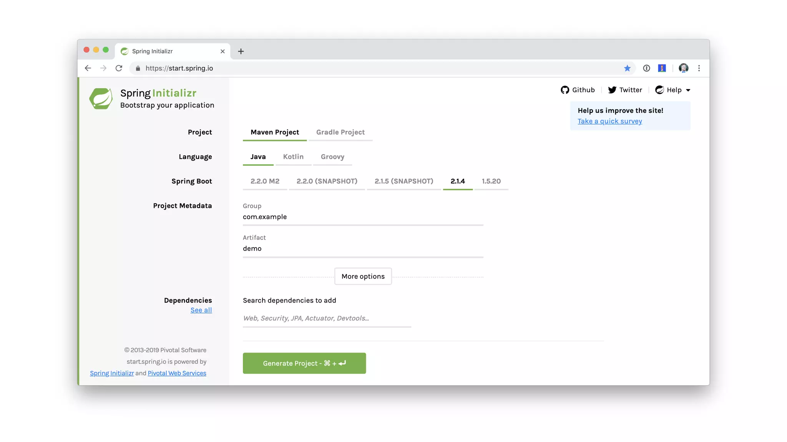Select Spring Boot version 2.2.0 M2

click(265, 181)
